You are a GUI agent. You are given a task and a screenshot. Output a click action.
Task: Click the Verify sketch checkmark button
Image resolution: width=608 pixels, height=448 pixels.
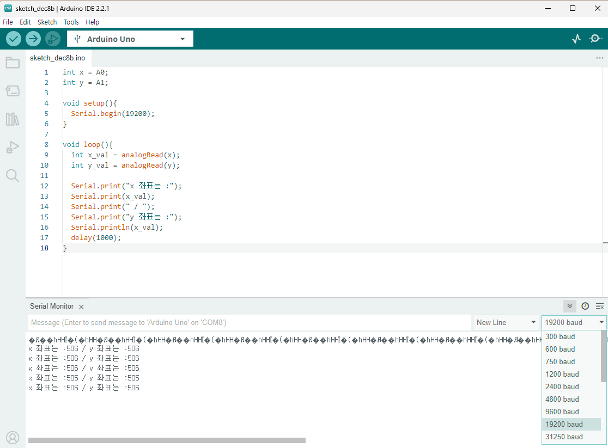[x=14, y=39]
